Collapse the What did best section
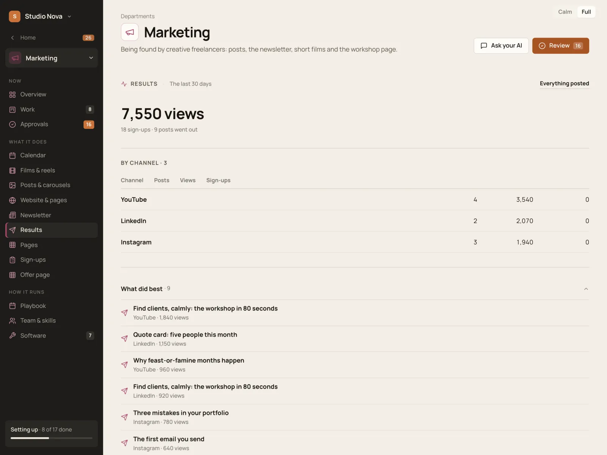 click(x=586, y=289)
